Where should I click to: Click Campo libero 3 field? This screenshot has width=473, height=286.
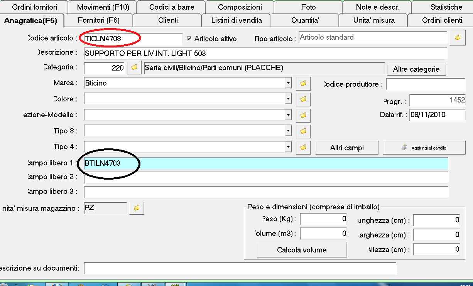click(266, 192)
